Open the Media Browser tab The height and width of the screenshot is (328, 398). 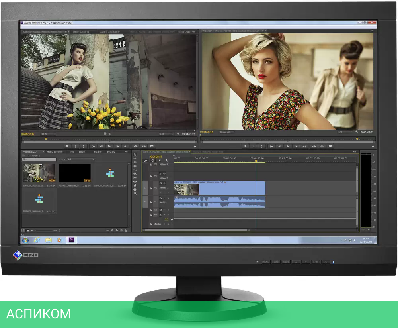pyautogui.click(x=55, y=152)
